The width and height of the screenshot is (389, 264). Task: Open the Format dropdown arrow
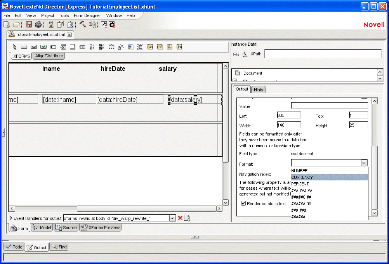pos(364,163)
